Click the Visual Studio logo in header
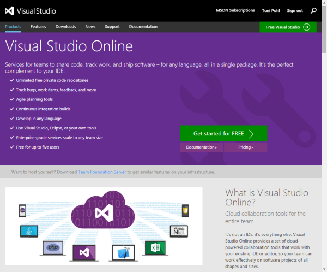The height and width of the screenshot is (272, 327). (31, 10)
